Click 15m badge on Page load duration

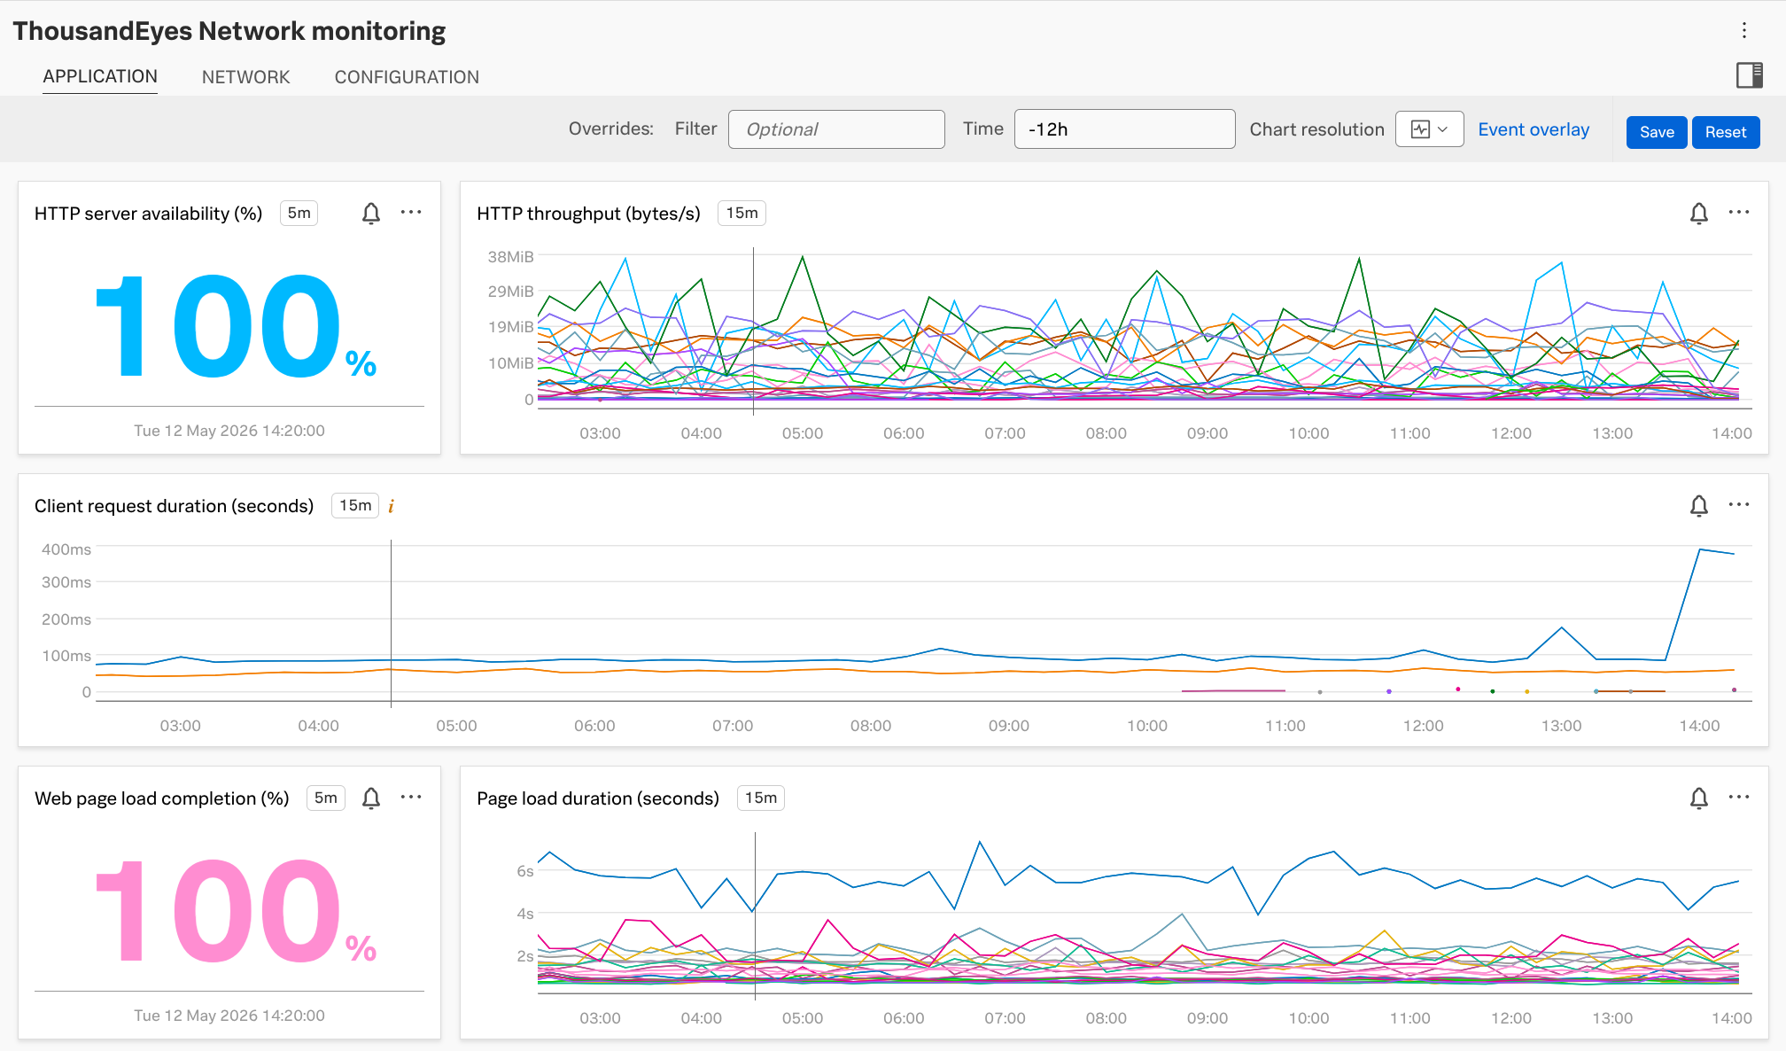click(760, 798)
